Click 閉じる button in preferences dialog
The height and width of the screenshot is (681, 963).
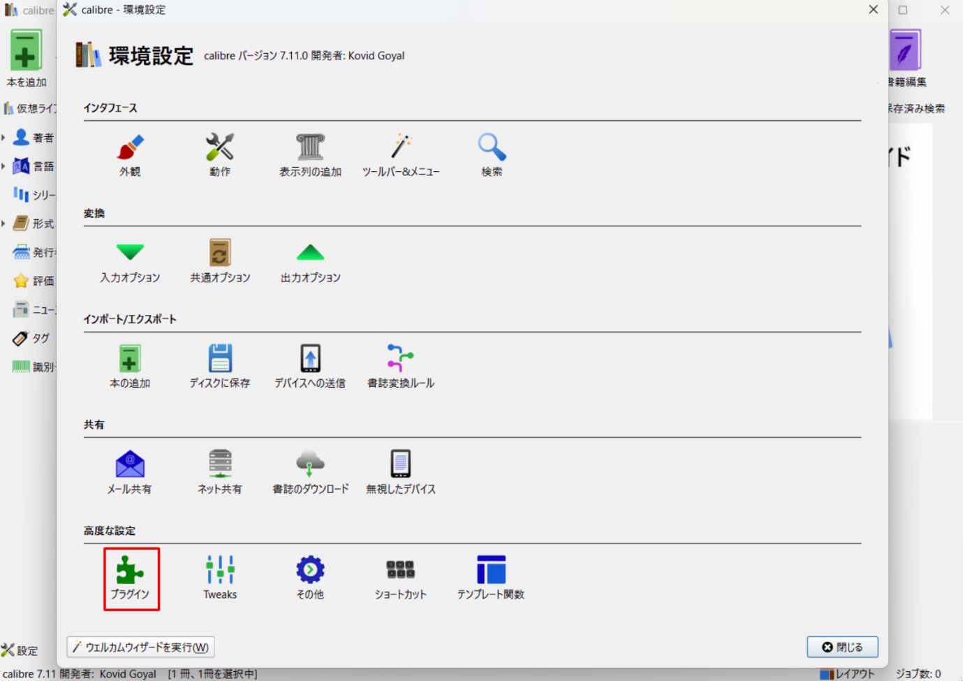(842, 647)
